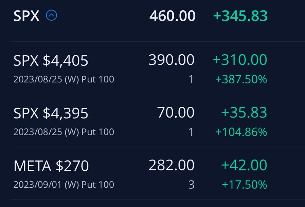Viewport: 305px width, 207px height.
Task: Click SPX total market value 460.00
Action: (x=172, y=16)
